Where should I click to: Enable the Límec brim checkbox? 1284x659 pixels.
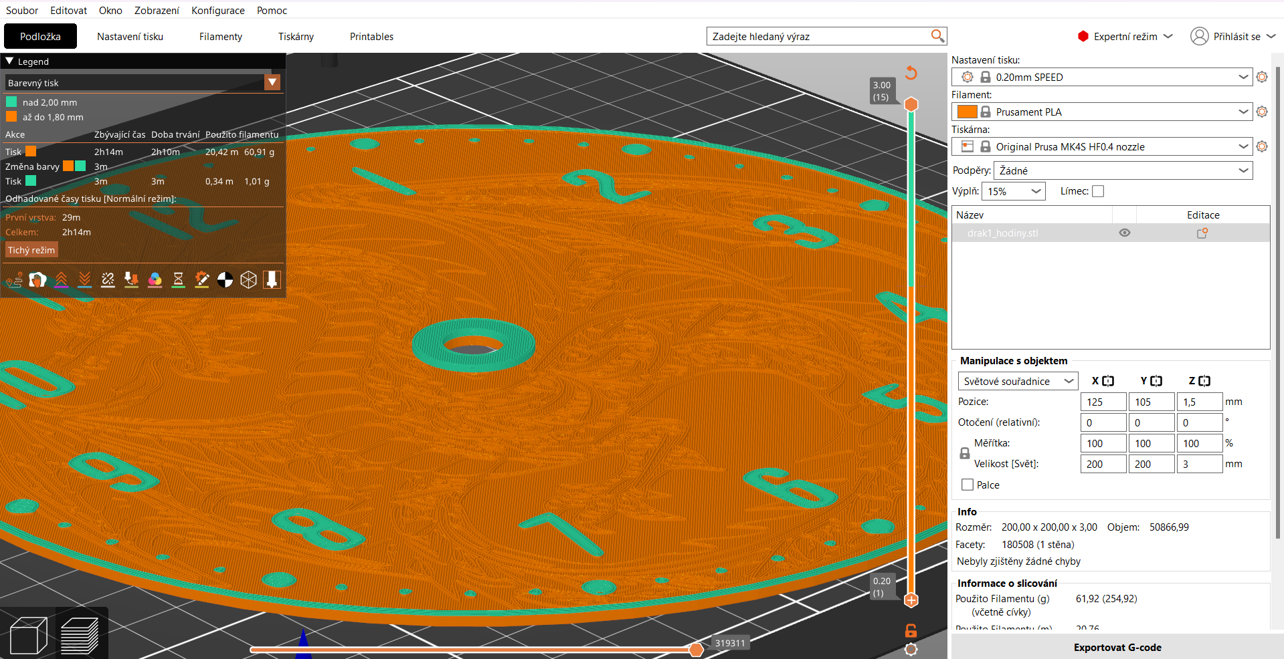[1098, 191]
